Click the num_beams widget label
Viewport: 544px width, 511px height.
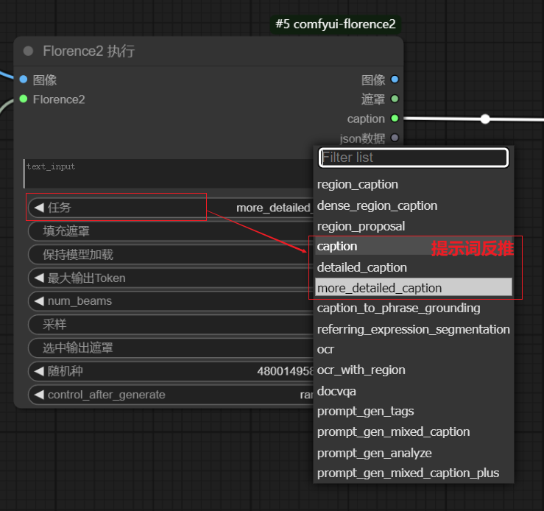click(x=80, y=300)
